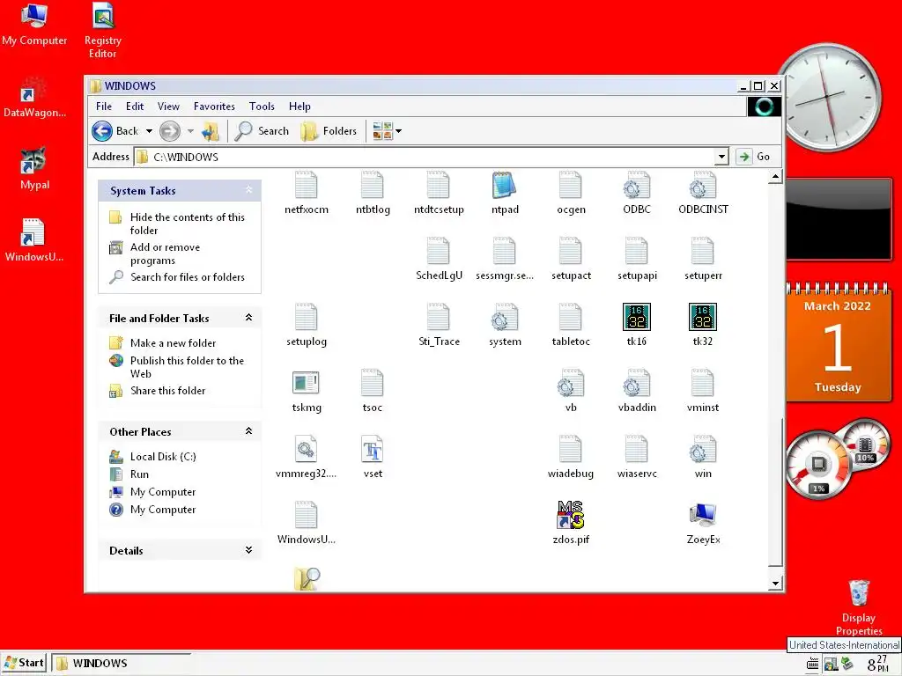Select the ODBCINST settings file icon

coord(702,185)
